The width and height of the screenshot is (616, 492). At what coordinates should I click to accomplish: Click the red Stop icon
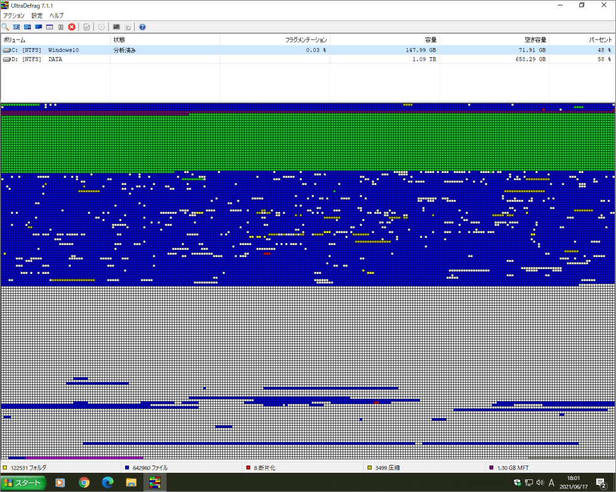[72, 27]
